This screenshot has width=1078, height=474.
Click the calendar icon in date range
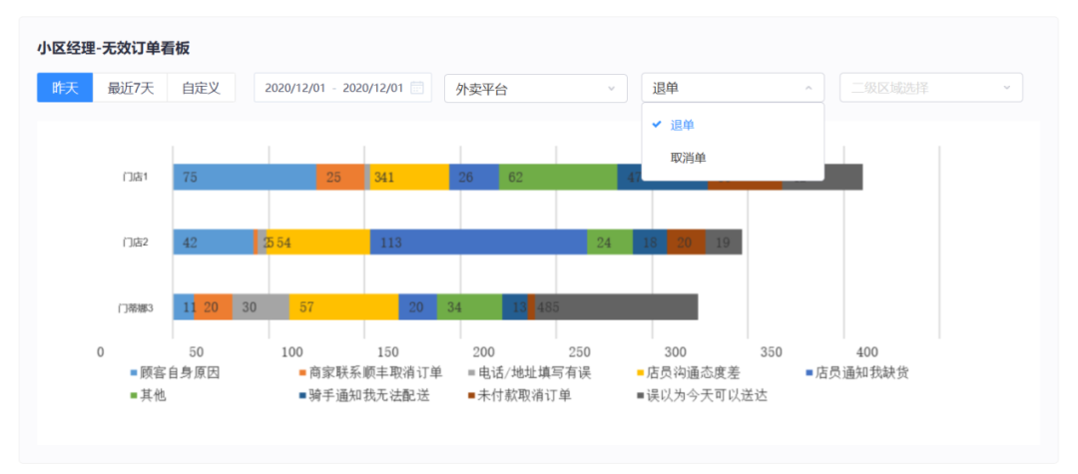coord(417,88)
